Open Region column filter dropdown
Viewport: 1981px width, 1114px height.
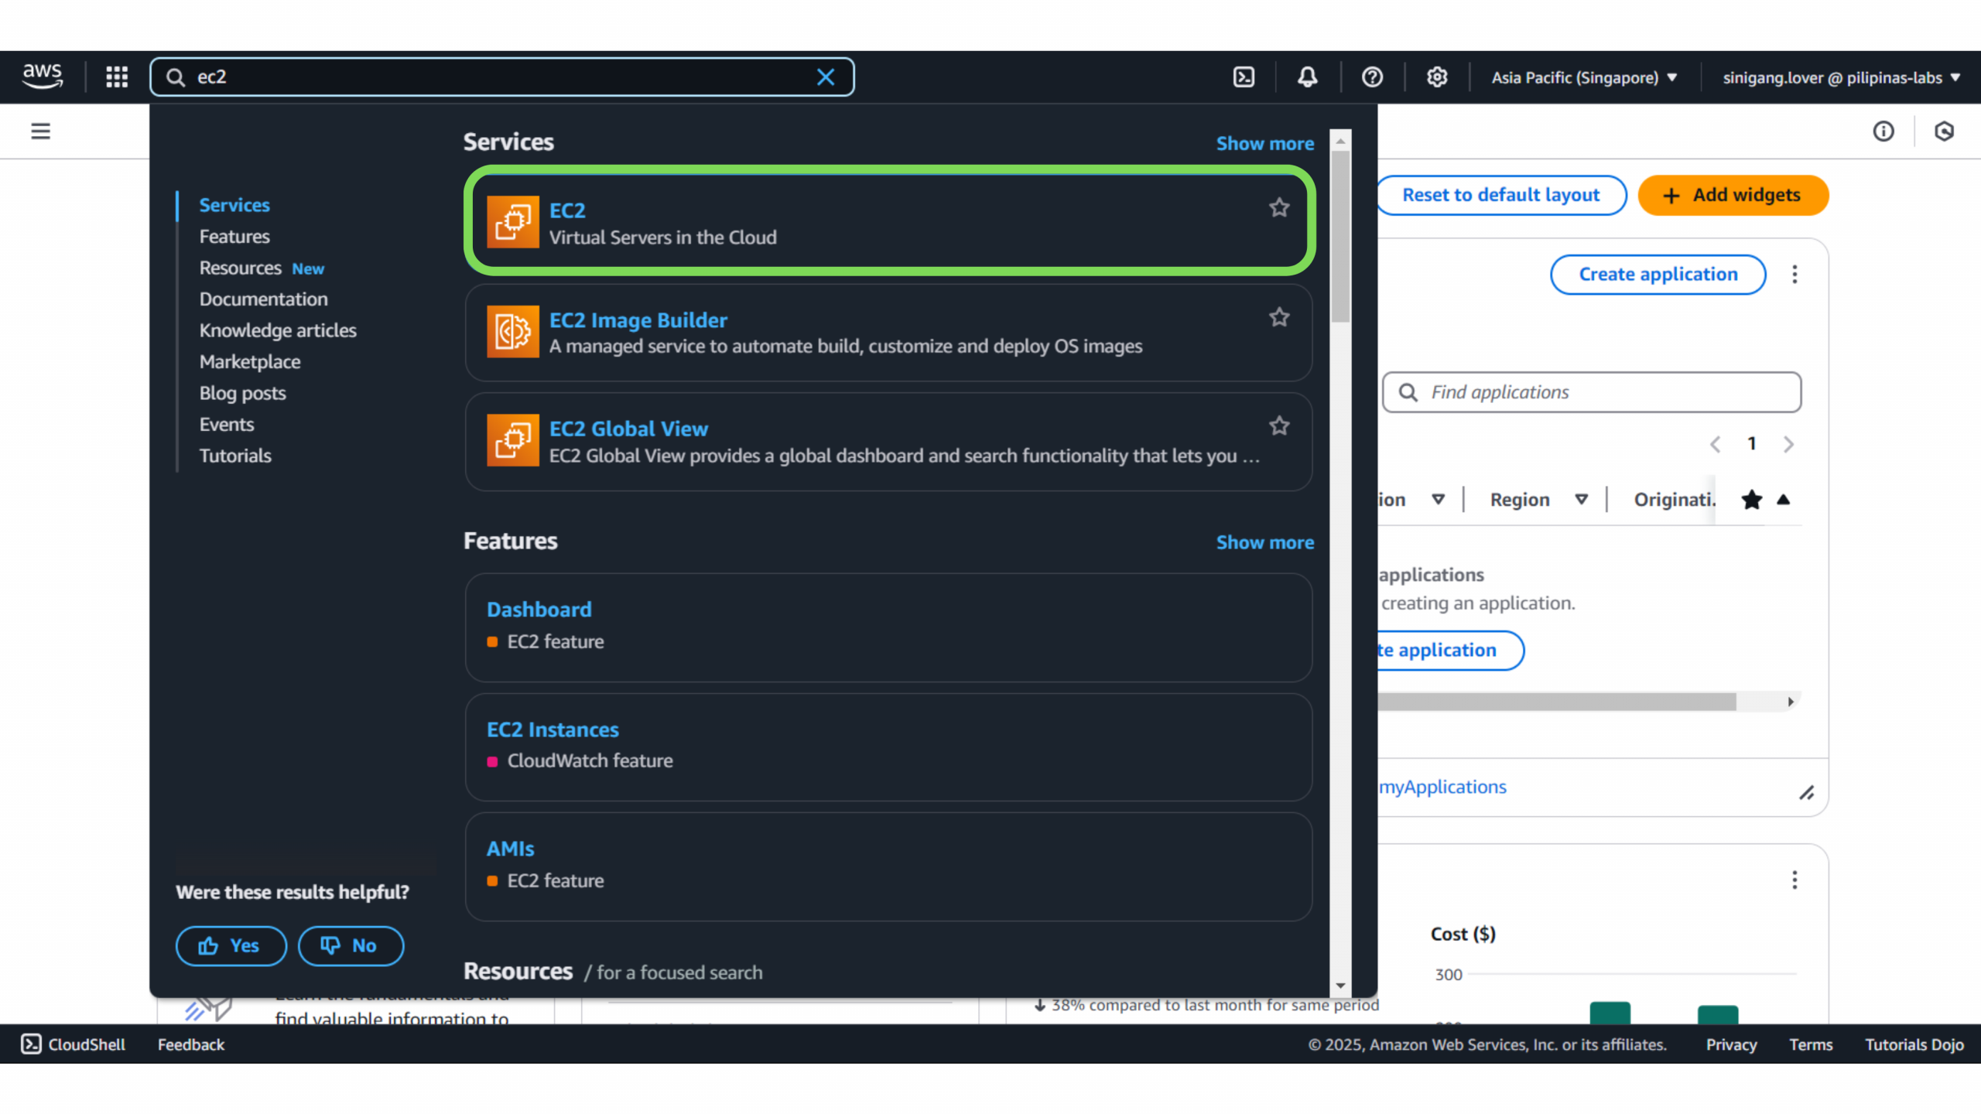pyautogui.click(x=1582, y=500)
